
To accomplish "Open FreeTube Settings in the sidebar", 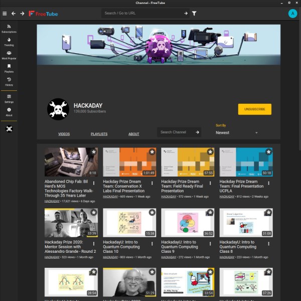I will pyautogui.click(x=9, y=99).
